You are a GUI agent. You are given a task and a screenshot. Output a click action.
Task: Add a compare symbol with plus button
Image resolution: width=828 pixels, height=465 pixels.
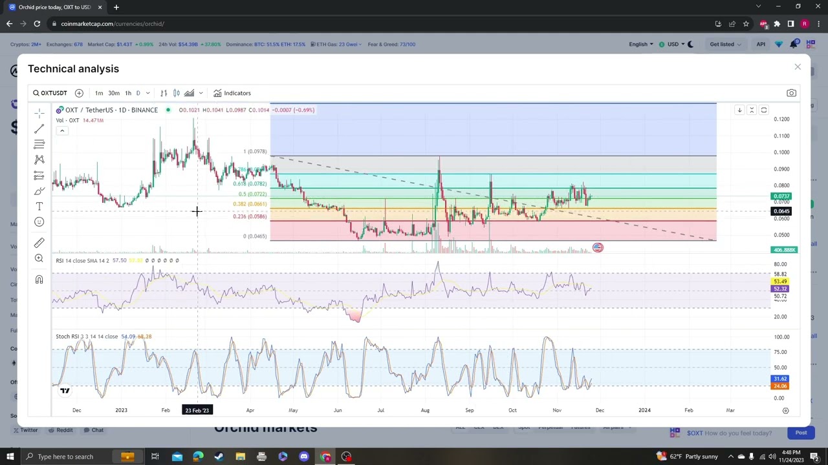tap(79, 93)
